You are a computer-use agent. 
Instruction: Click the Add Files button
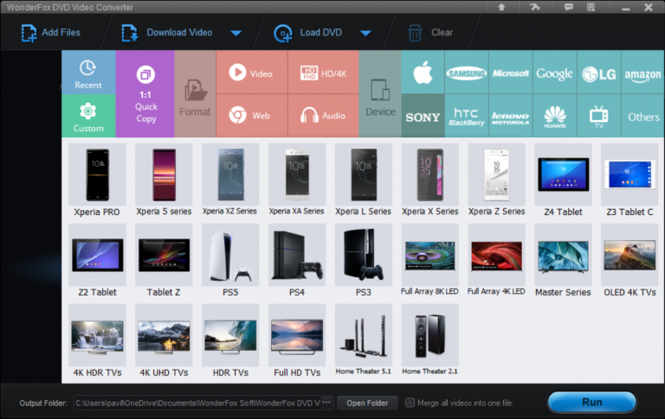point(50,33)
